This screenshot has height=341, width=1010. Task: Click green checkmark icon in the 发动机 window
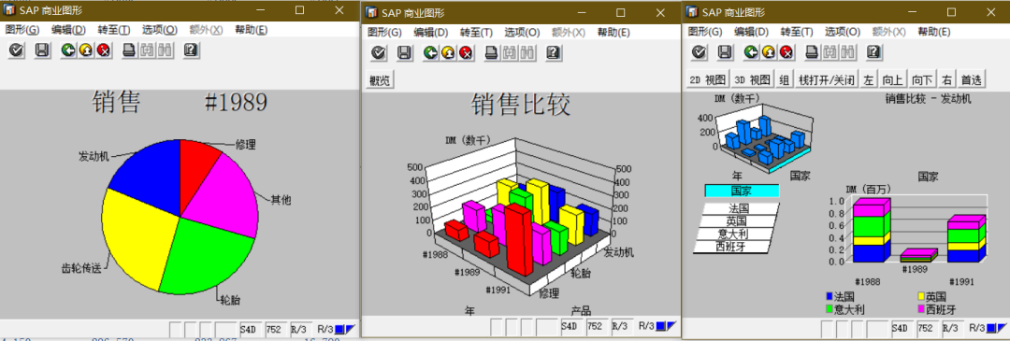(x=699, y=52)
